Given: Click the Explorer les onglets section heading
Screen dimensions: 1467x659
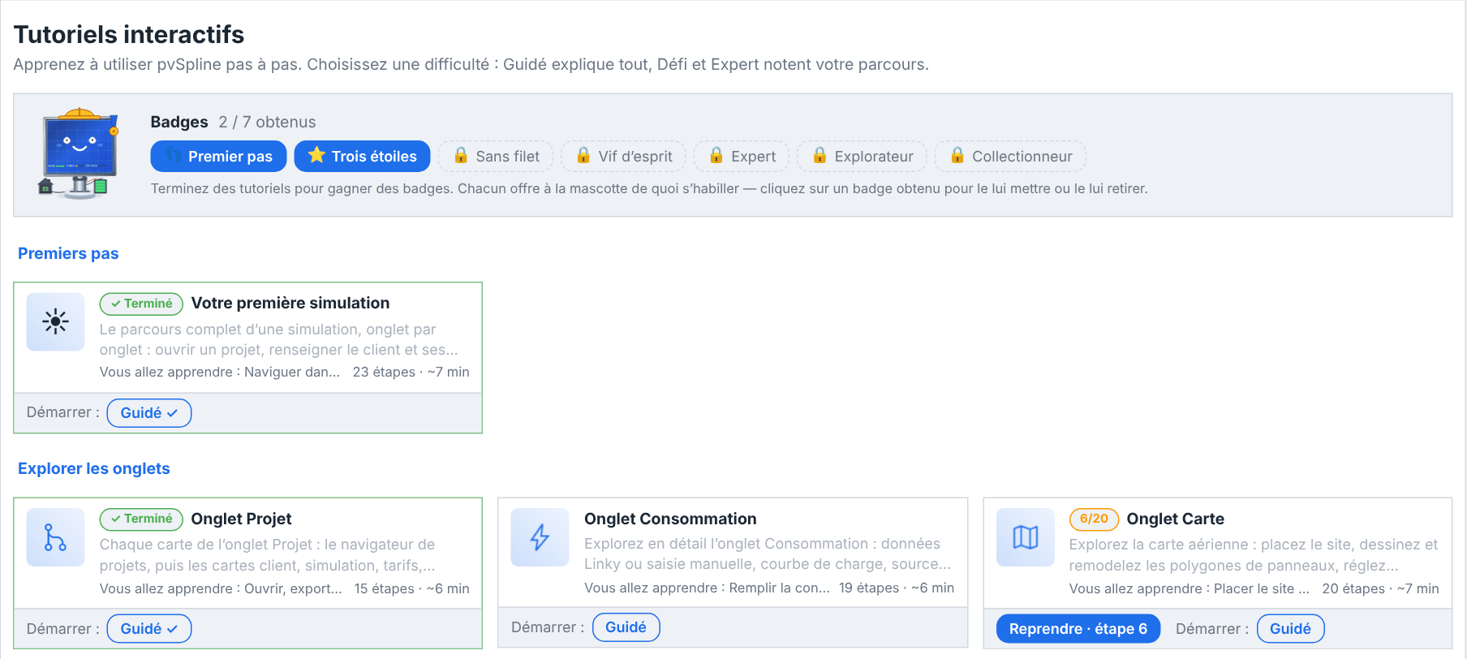Looking at the screenshot, I should point(94,468).
